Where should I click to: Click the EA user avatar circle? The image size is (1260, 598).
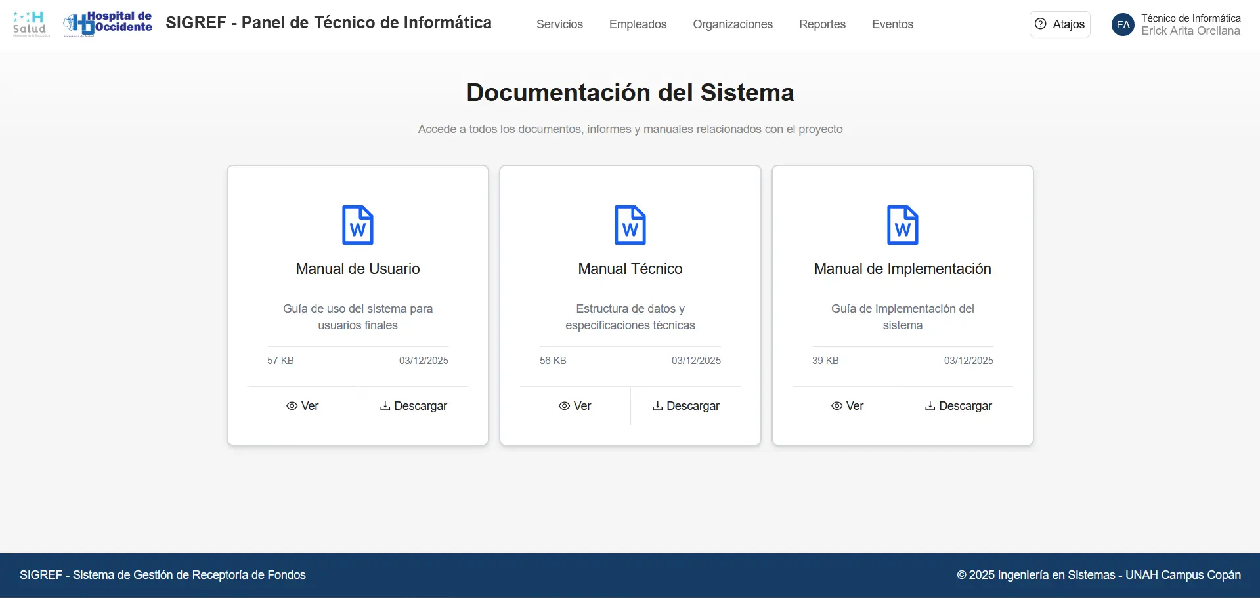point(1123,24)
